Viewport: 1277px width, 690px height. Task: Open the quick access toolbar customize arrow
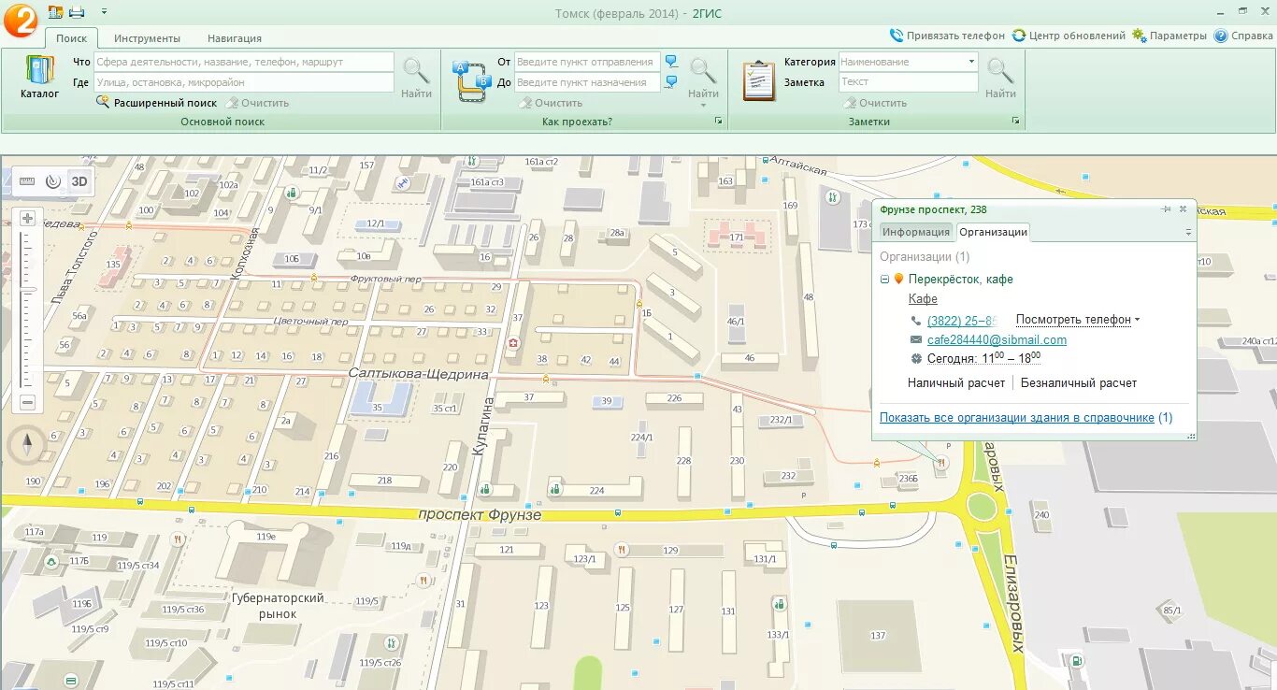(104, 12)
